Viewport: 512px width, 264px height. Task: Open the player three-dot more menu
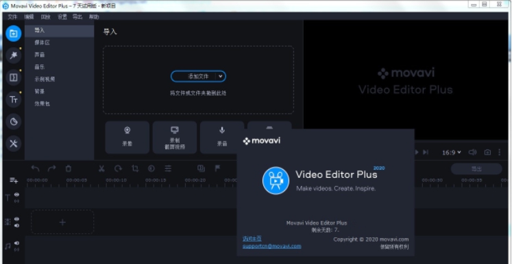pyautogui.click(x=499, y=153)
